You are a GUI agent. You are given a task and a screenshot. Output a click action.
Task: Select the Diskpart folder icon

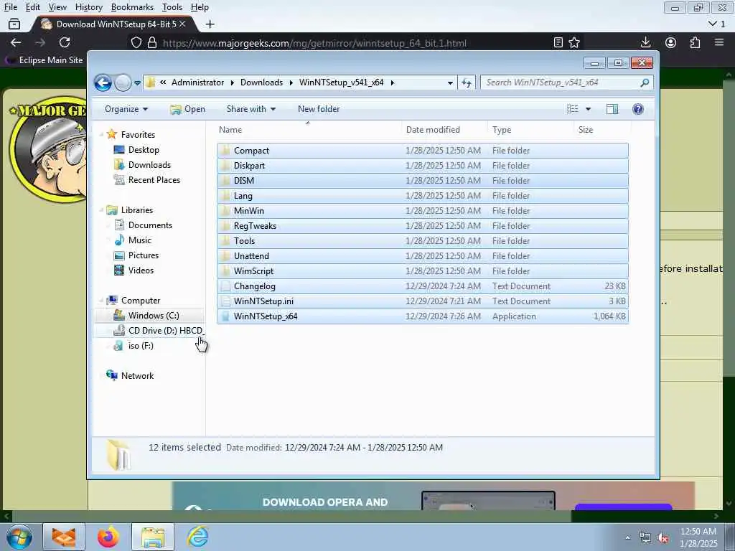click(x=226, y=166)
